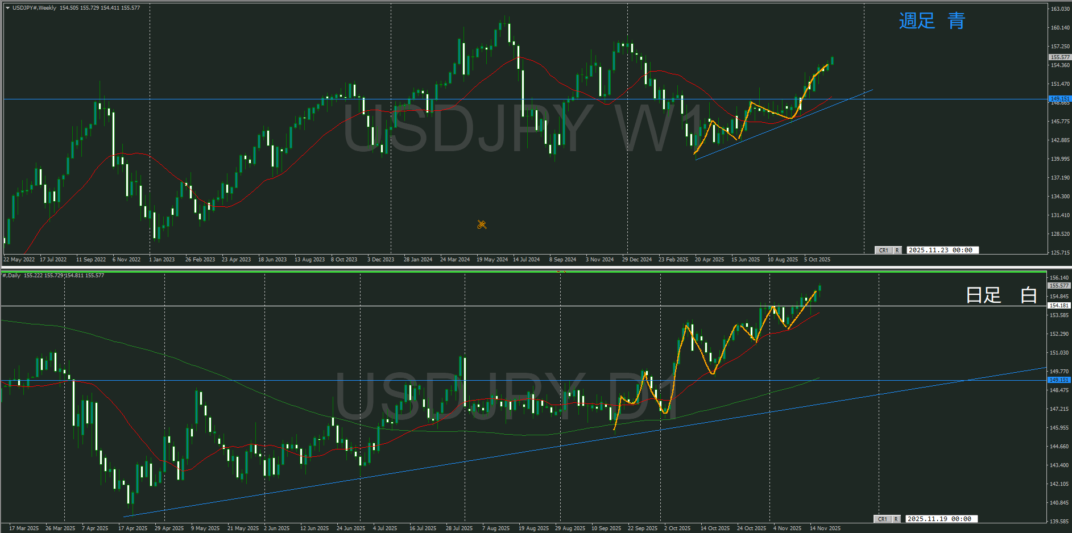Click the USDJPY#,Weekly chart title text
1072x533 pixels.
34,8
